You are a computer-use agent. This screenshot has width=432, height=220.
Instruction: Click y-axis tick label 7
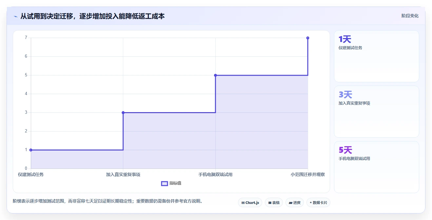click(x=26, y=38)
